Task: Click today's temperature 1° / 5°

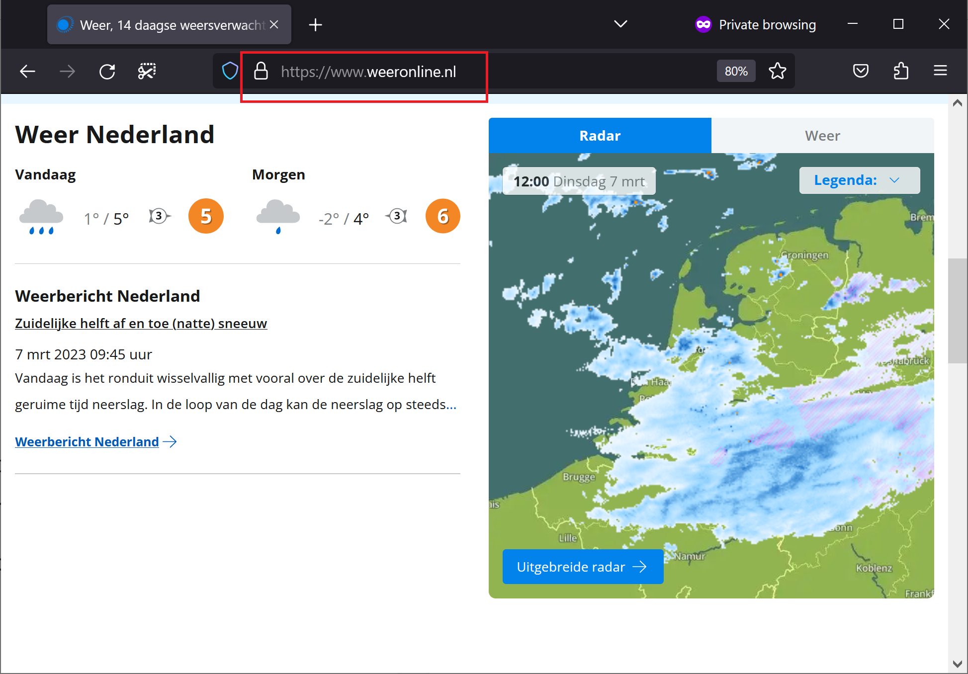Action: (x=106, y=219)
